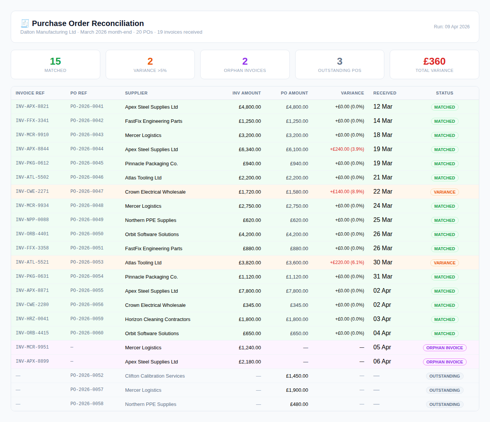Click the RECEIVED column header
The image size is (490, 422).
[x=385, y=93]
